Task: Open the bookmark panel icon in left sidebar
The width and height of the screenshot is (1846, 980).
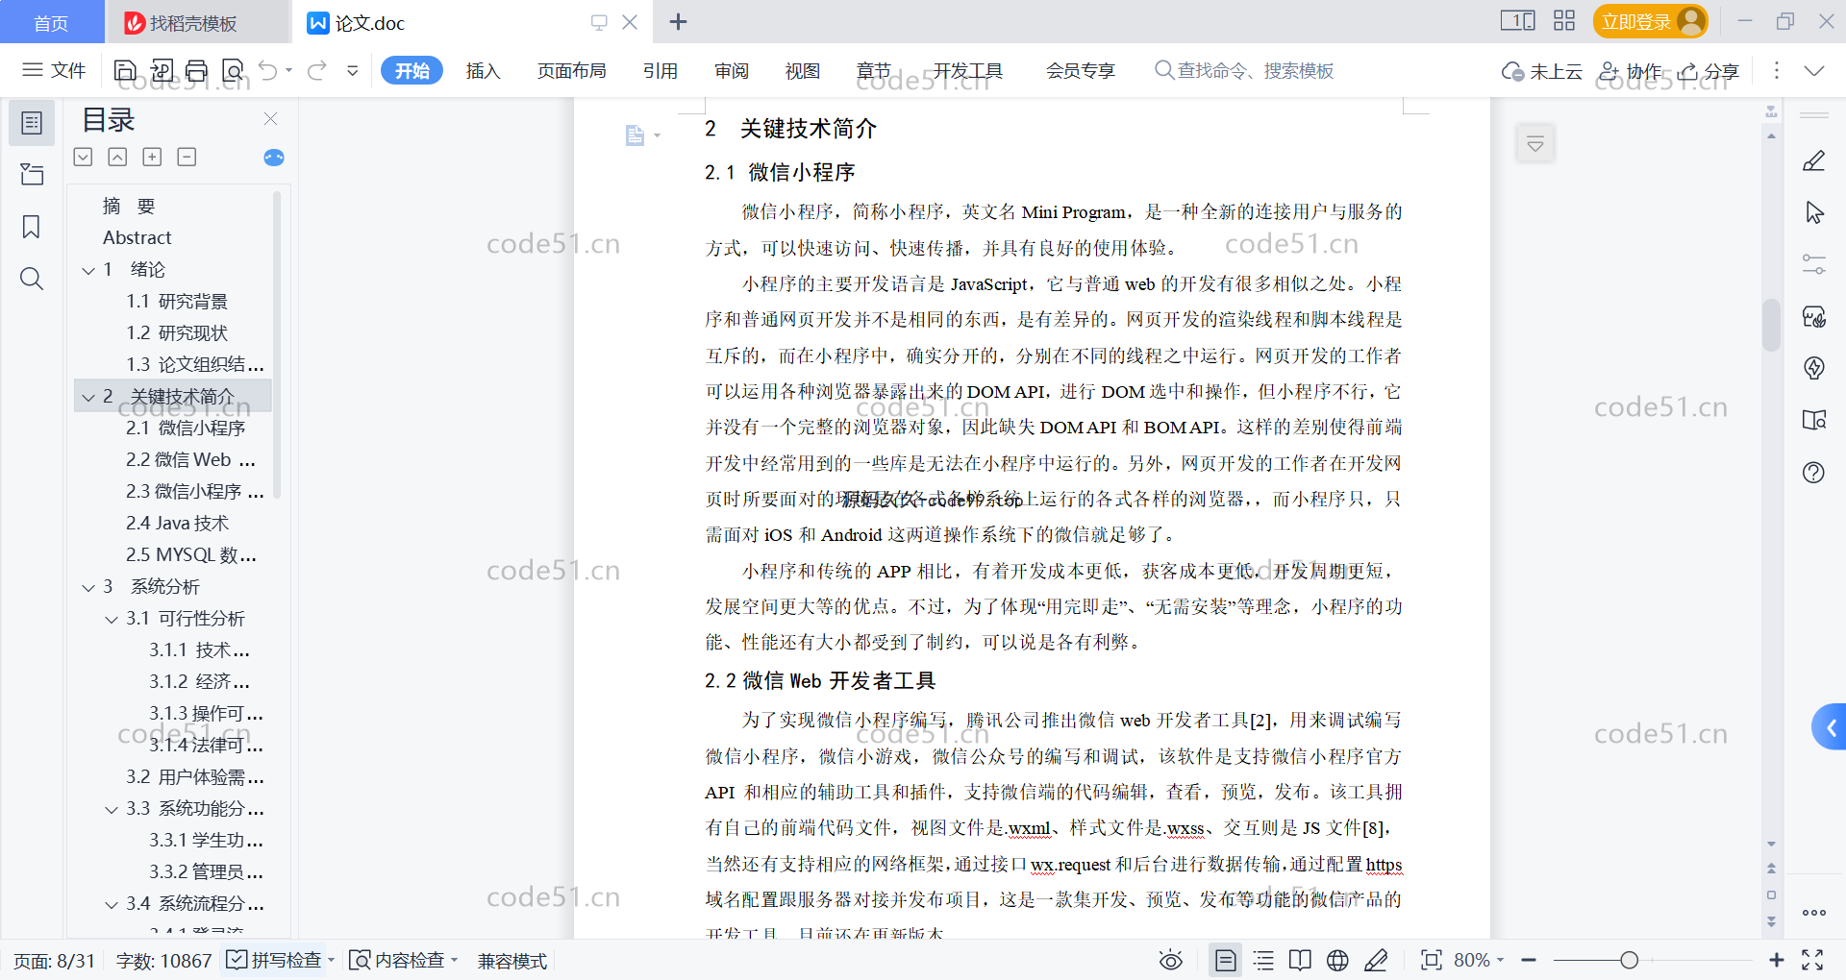Action: [32, 227]
